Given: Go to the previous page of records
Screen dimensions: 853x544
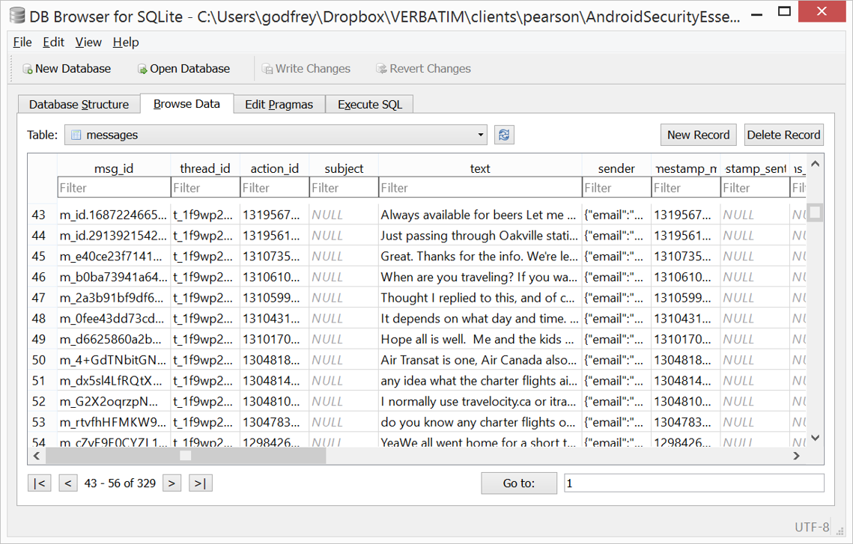Looking at the screenshot, I should pyautogui.click(x=68, y=483).
